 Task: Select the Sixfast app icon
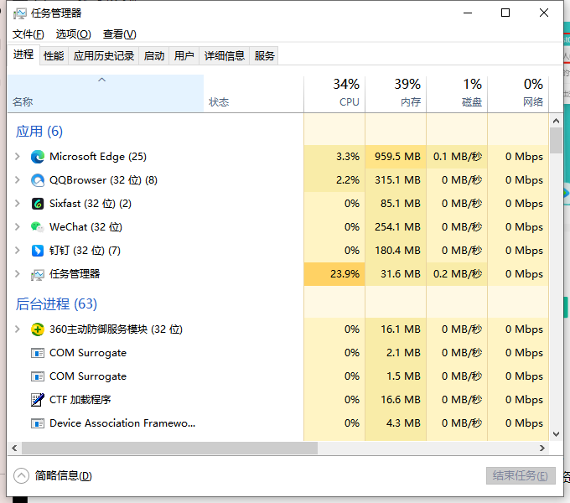click(38, 204)
